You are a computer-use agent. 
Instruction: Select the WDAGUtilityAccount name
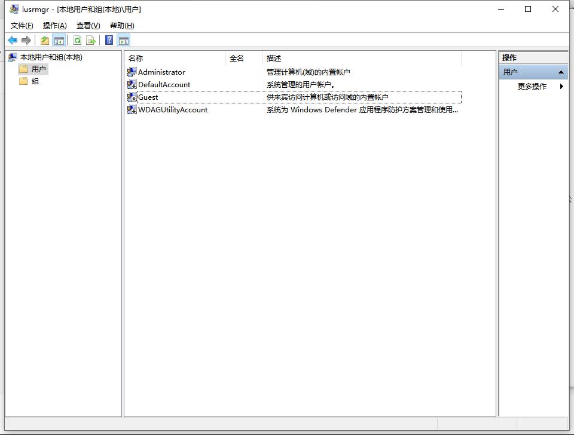[x=173, y=110]
